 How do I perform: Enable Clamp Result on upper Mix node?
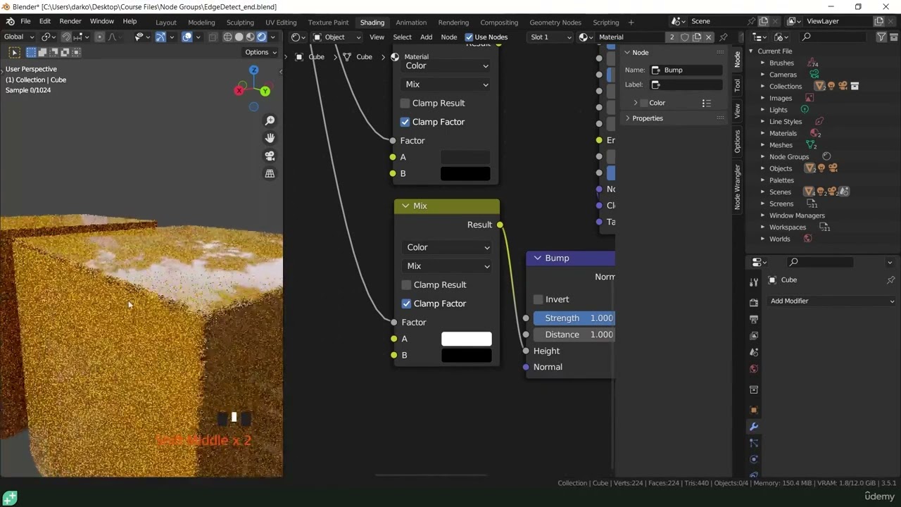coord(405,103)
